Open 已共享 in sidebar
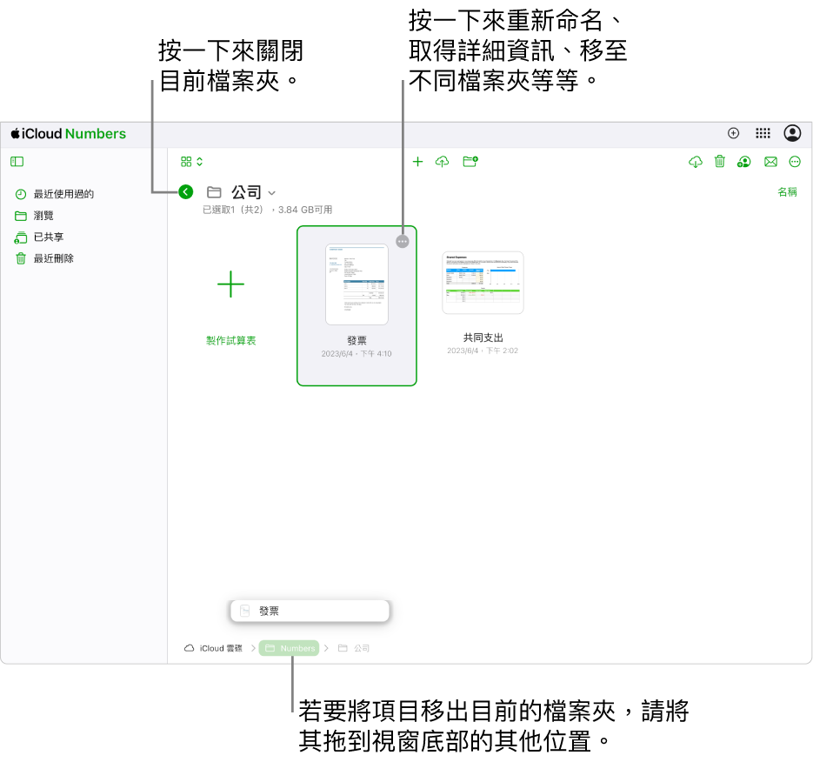This screenshot has height=762, width=813. click(39, 237)
